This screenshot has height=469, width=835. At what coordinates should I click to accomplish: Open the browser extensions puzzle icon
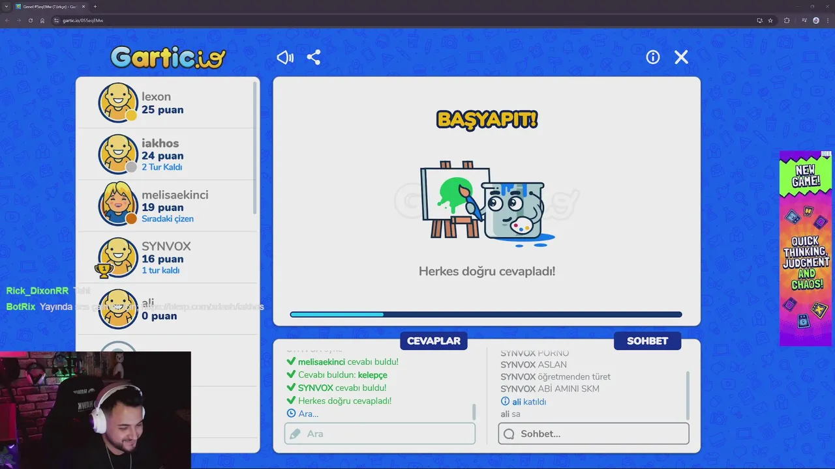[787, 20]
